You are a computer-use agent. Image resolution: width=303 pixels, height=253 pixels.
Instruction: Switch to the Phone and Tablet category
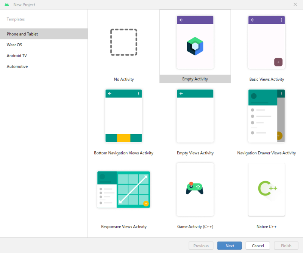pos(22,34)
